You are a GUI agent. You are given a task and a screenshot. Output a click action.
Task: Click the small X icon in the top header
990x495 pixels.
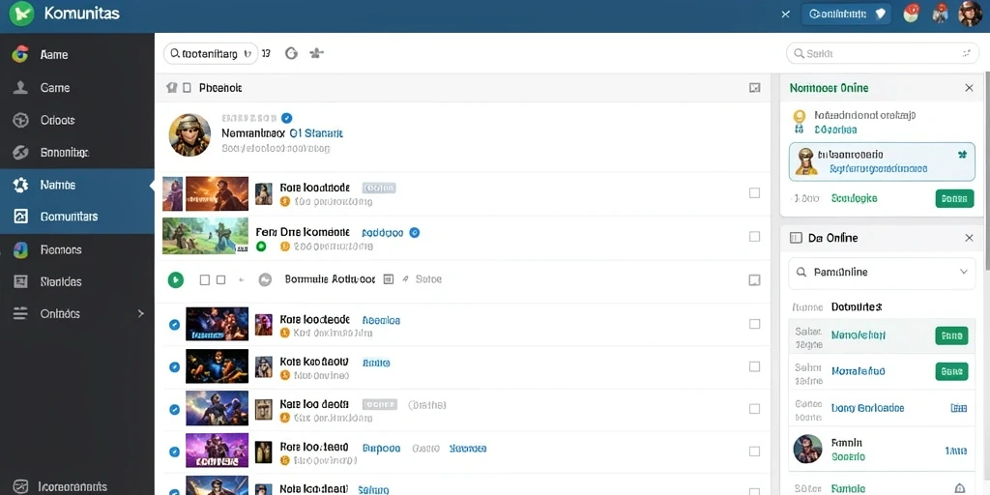[x=785, y=14]
